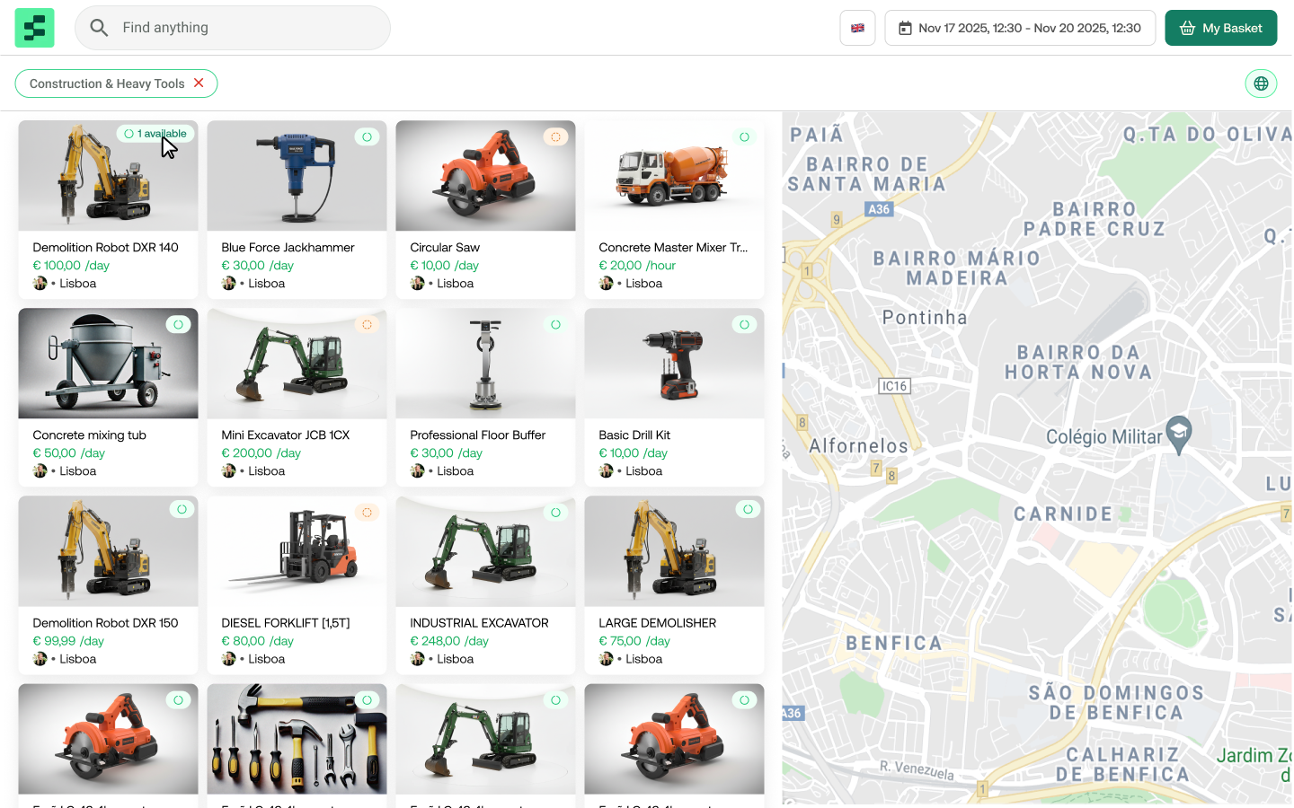Click availability icon on Concrete Master Mixer
The height and width of the screenshot is (808, 1294).
click(x=744, y=136)
